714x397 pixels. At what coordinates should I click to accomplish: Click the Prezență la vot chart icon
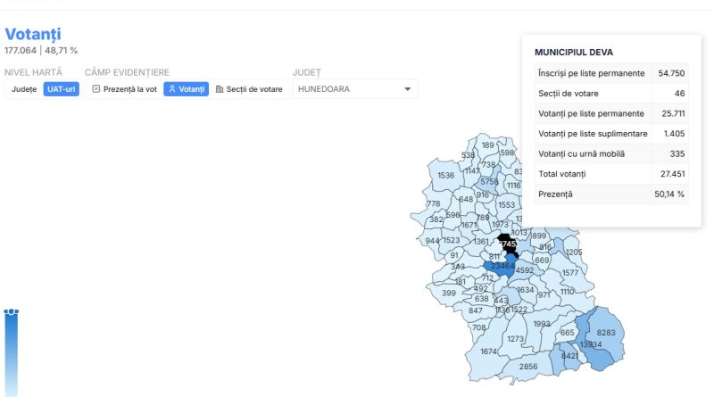click(96, 89)
